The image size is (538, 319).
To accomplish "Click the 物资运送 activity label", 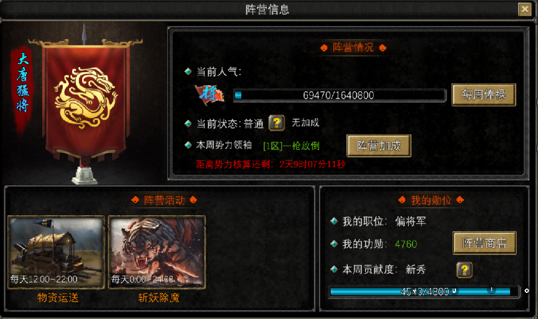I will pyautogui.click(x=58, y=297).
